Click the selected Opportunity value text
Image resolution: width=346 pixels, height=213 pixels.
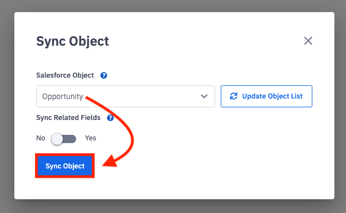pos(62,97)
